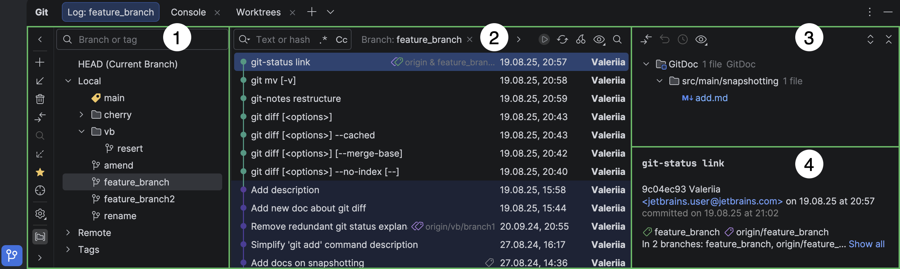Click the delete branch trash icon
This screenshot has width=900, height=269.
click(x=40, y=99)
